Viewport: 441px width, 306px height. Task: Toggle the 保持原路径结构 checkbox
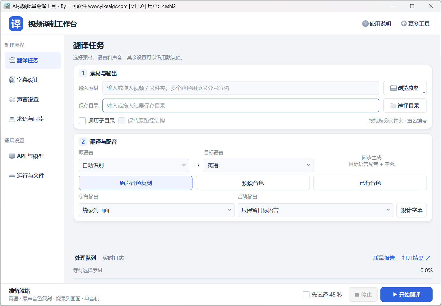pyautogui.click(x=122, y=121)
